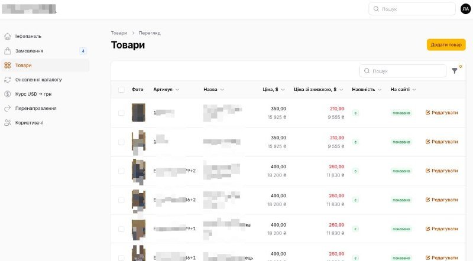Click the показано badge in first row
The image size is (473, 261).
[x=401, y=113]
